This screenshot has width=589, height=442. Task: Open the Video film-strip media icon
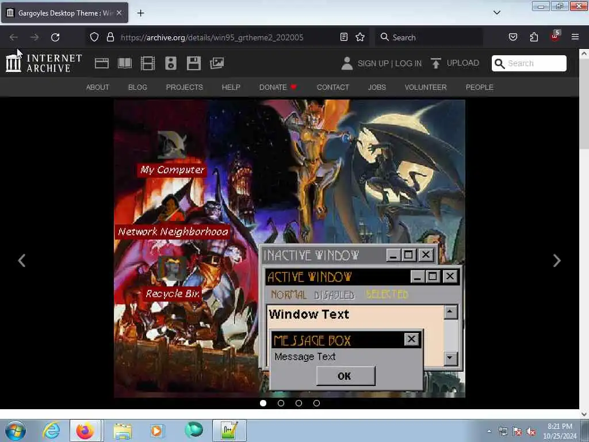pos(148,63)
